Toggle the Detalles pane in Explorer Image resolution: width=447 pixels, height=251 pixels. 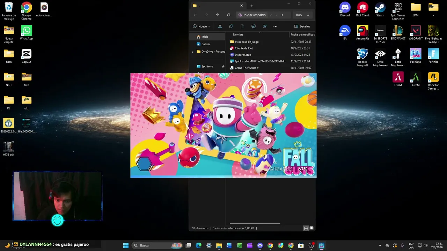pos(302,26)
